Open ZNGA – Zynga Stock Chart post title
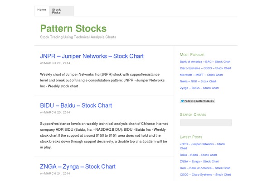 (x=78, y=167)
